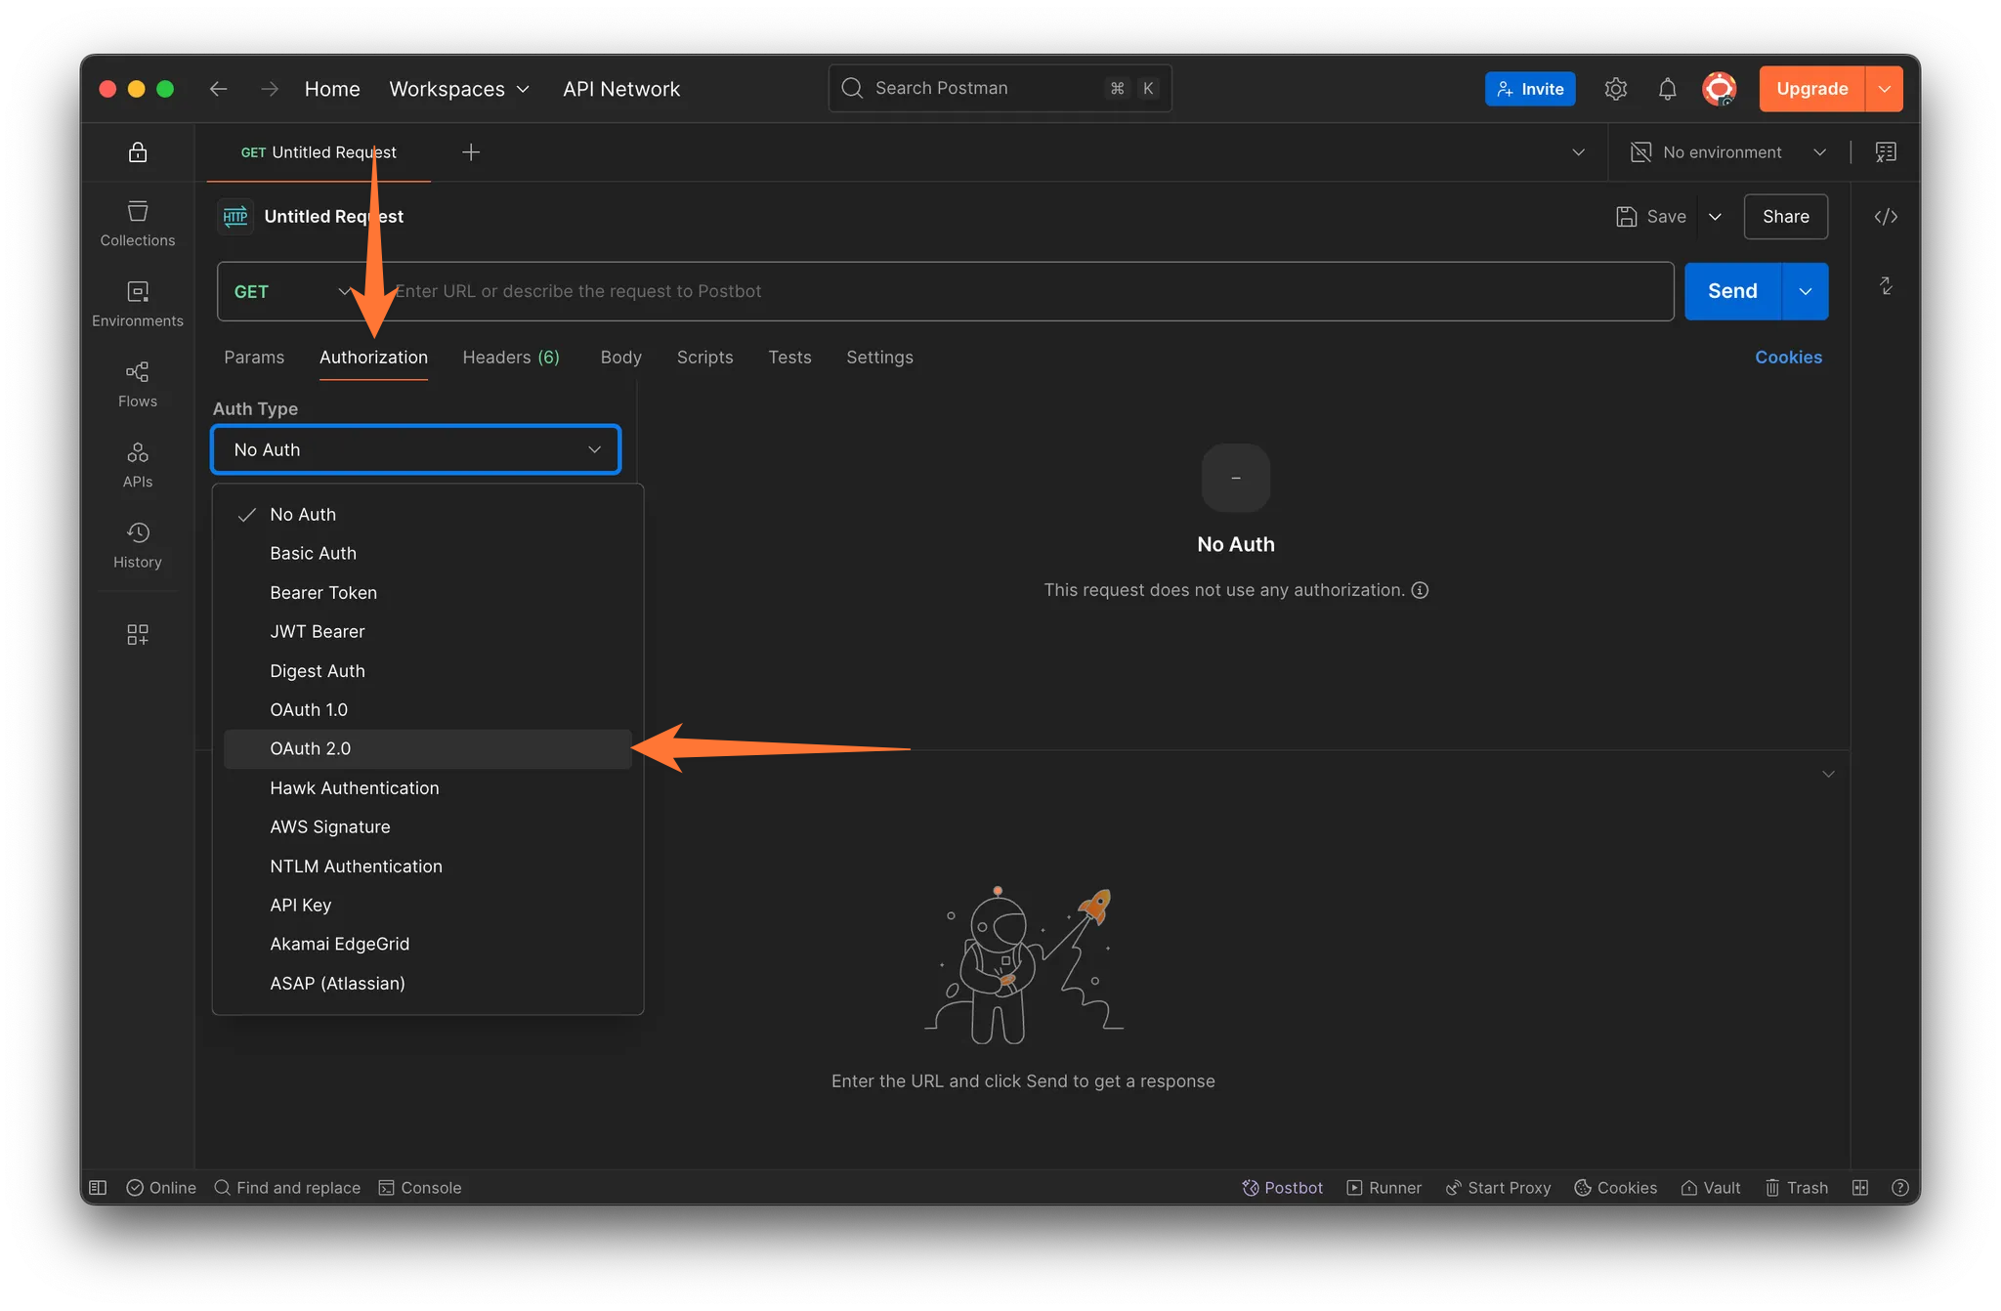2001x1311 pixels.
Task: Open the GET method dropdown
Action: (x=293, y=291)
